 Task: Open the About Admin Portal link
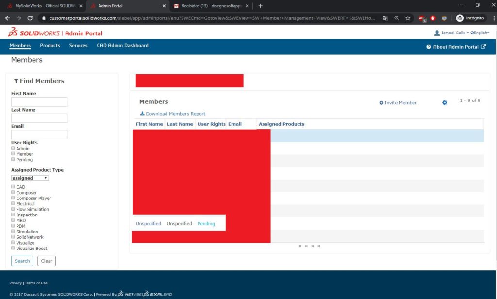[456, 47]
